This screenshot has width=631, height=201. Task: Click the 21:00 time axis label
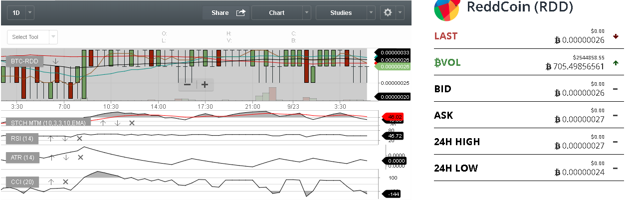pos(253,106)
